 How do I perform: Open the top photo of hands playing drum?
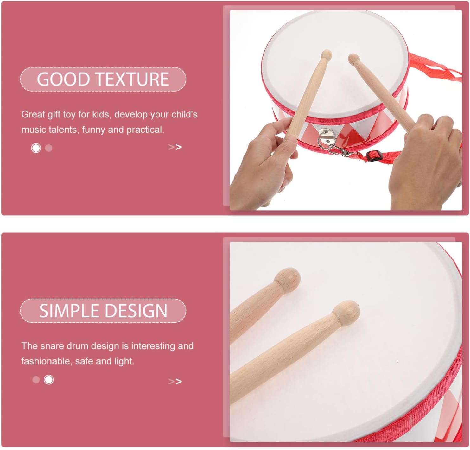tap(346, 110)
